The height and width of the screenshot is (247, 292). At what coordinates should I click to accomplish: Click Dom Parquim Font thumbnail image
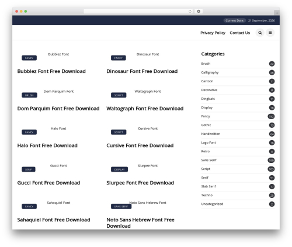[58, 91]
